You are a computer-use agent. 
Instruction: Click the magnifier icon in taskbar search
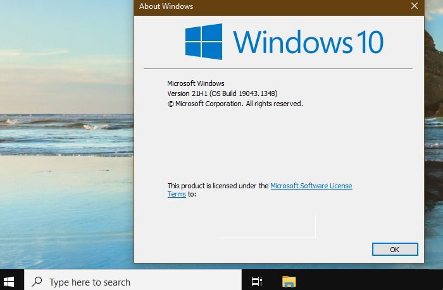(x=37, y=282)
